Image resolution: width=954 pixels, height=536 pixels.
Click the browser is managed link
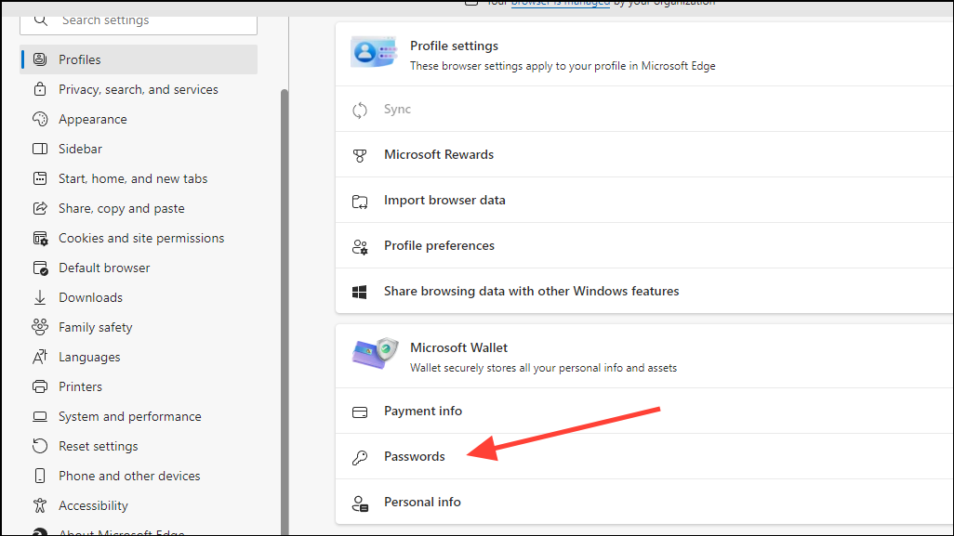click(x=560, y=3)
